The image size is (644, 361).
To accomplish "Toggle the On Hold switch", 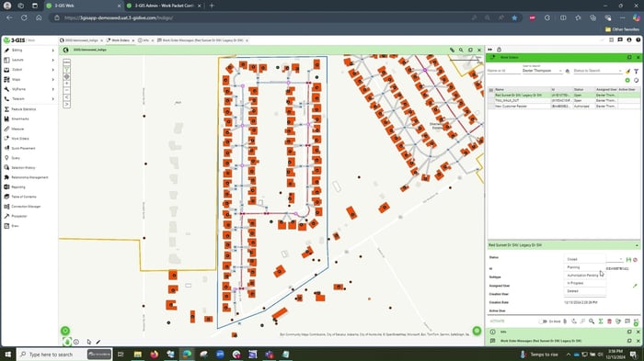I will tap(543, 322).
